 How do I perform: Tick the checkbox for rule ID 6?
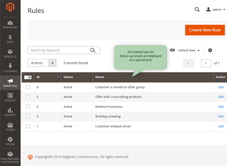[28, 87]
